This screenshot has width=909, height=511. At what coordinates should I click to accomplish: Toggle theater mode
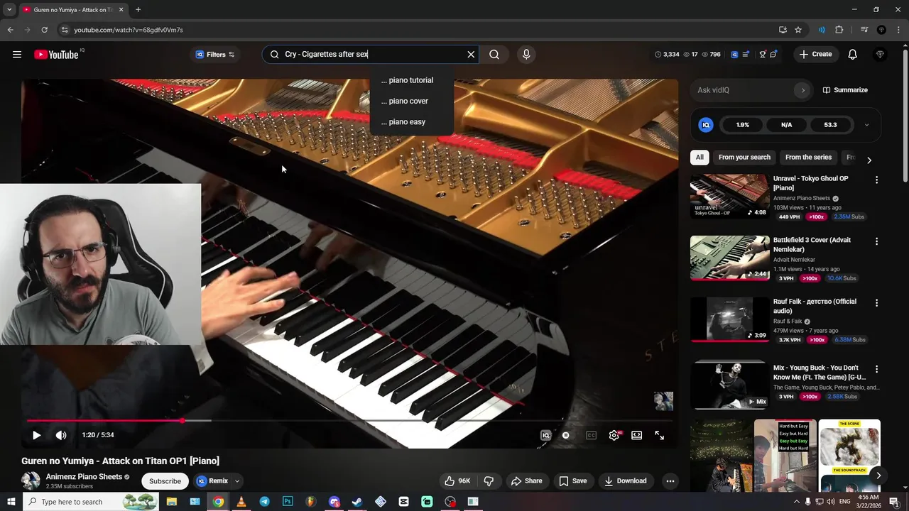pyautogui.click(x=637, y=435)
